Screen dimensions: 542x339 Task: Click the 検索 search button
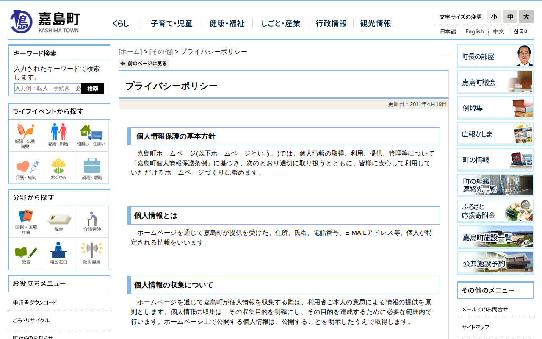93,89
